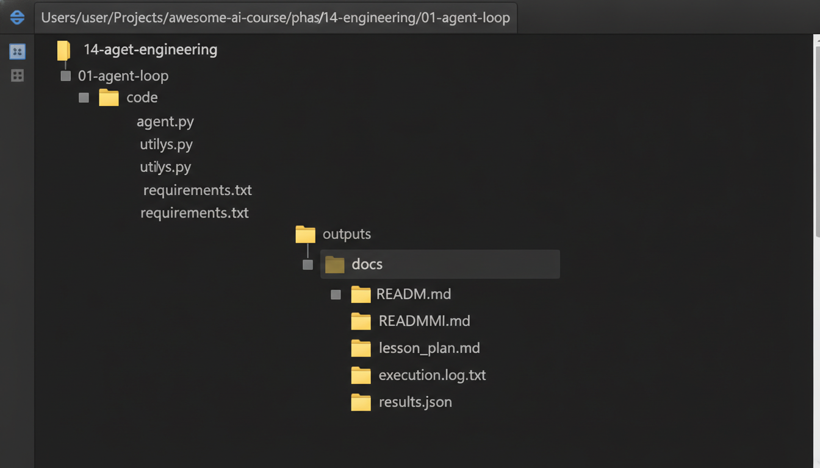Viewport: 820px width, 468px height.
Task: Open the second utilys.py file
Action: click(165, 167)
